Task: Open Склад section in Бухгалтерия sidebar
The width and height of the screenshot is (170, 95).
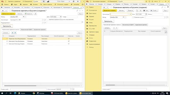Action: 91,23
